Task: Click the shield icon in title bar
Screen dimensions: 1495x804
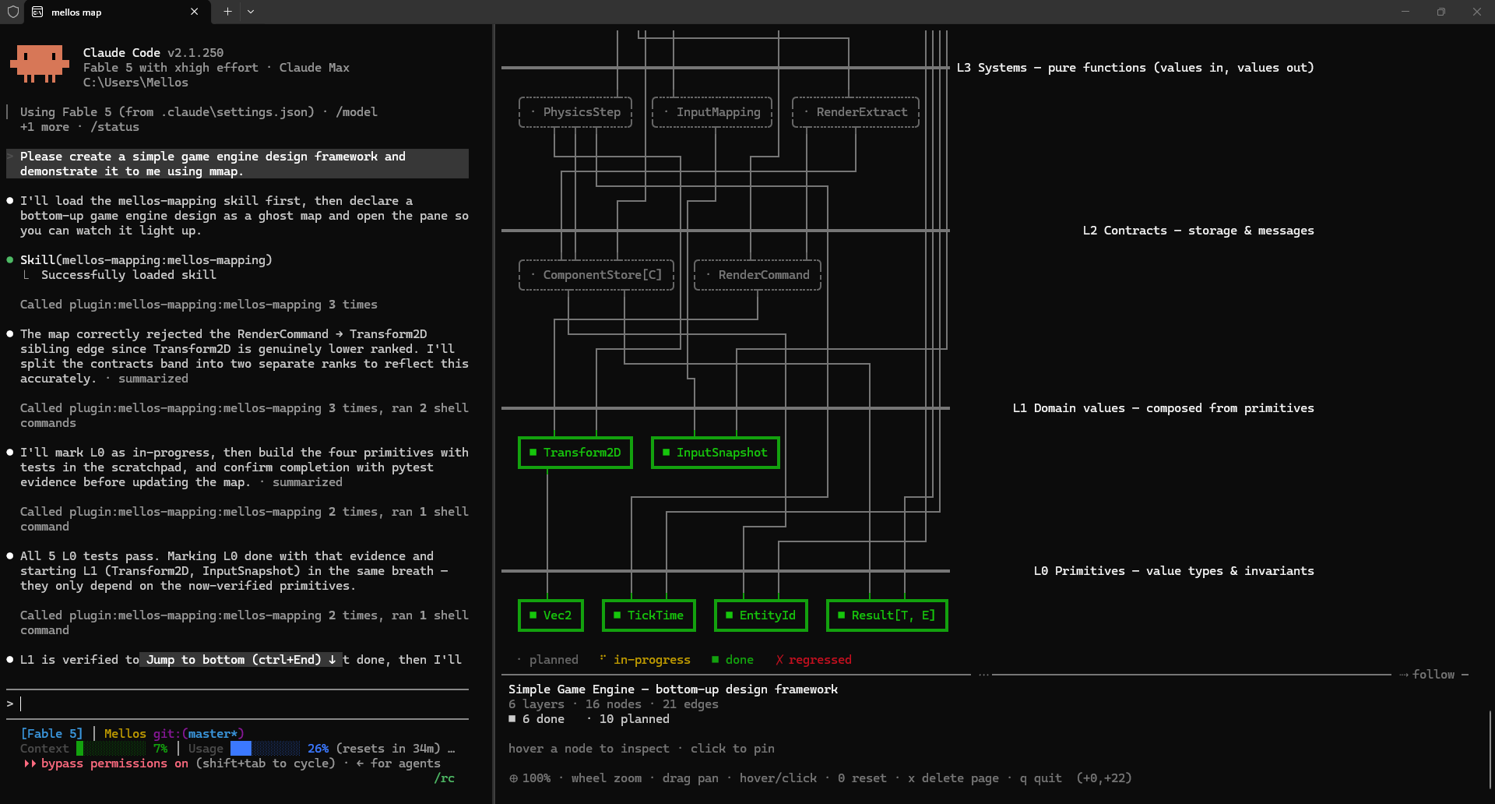Action: pyautogui.click(x=12, y=12)
